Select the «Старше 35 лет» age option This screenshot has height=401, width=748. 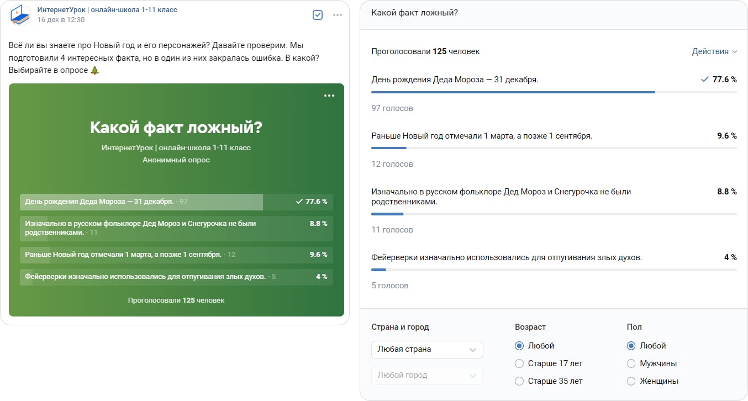click(x=519, y=381)
